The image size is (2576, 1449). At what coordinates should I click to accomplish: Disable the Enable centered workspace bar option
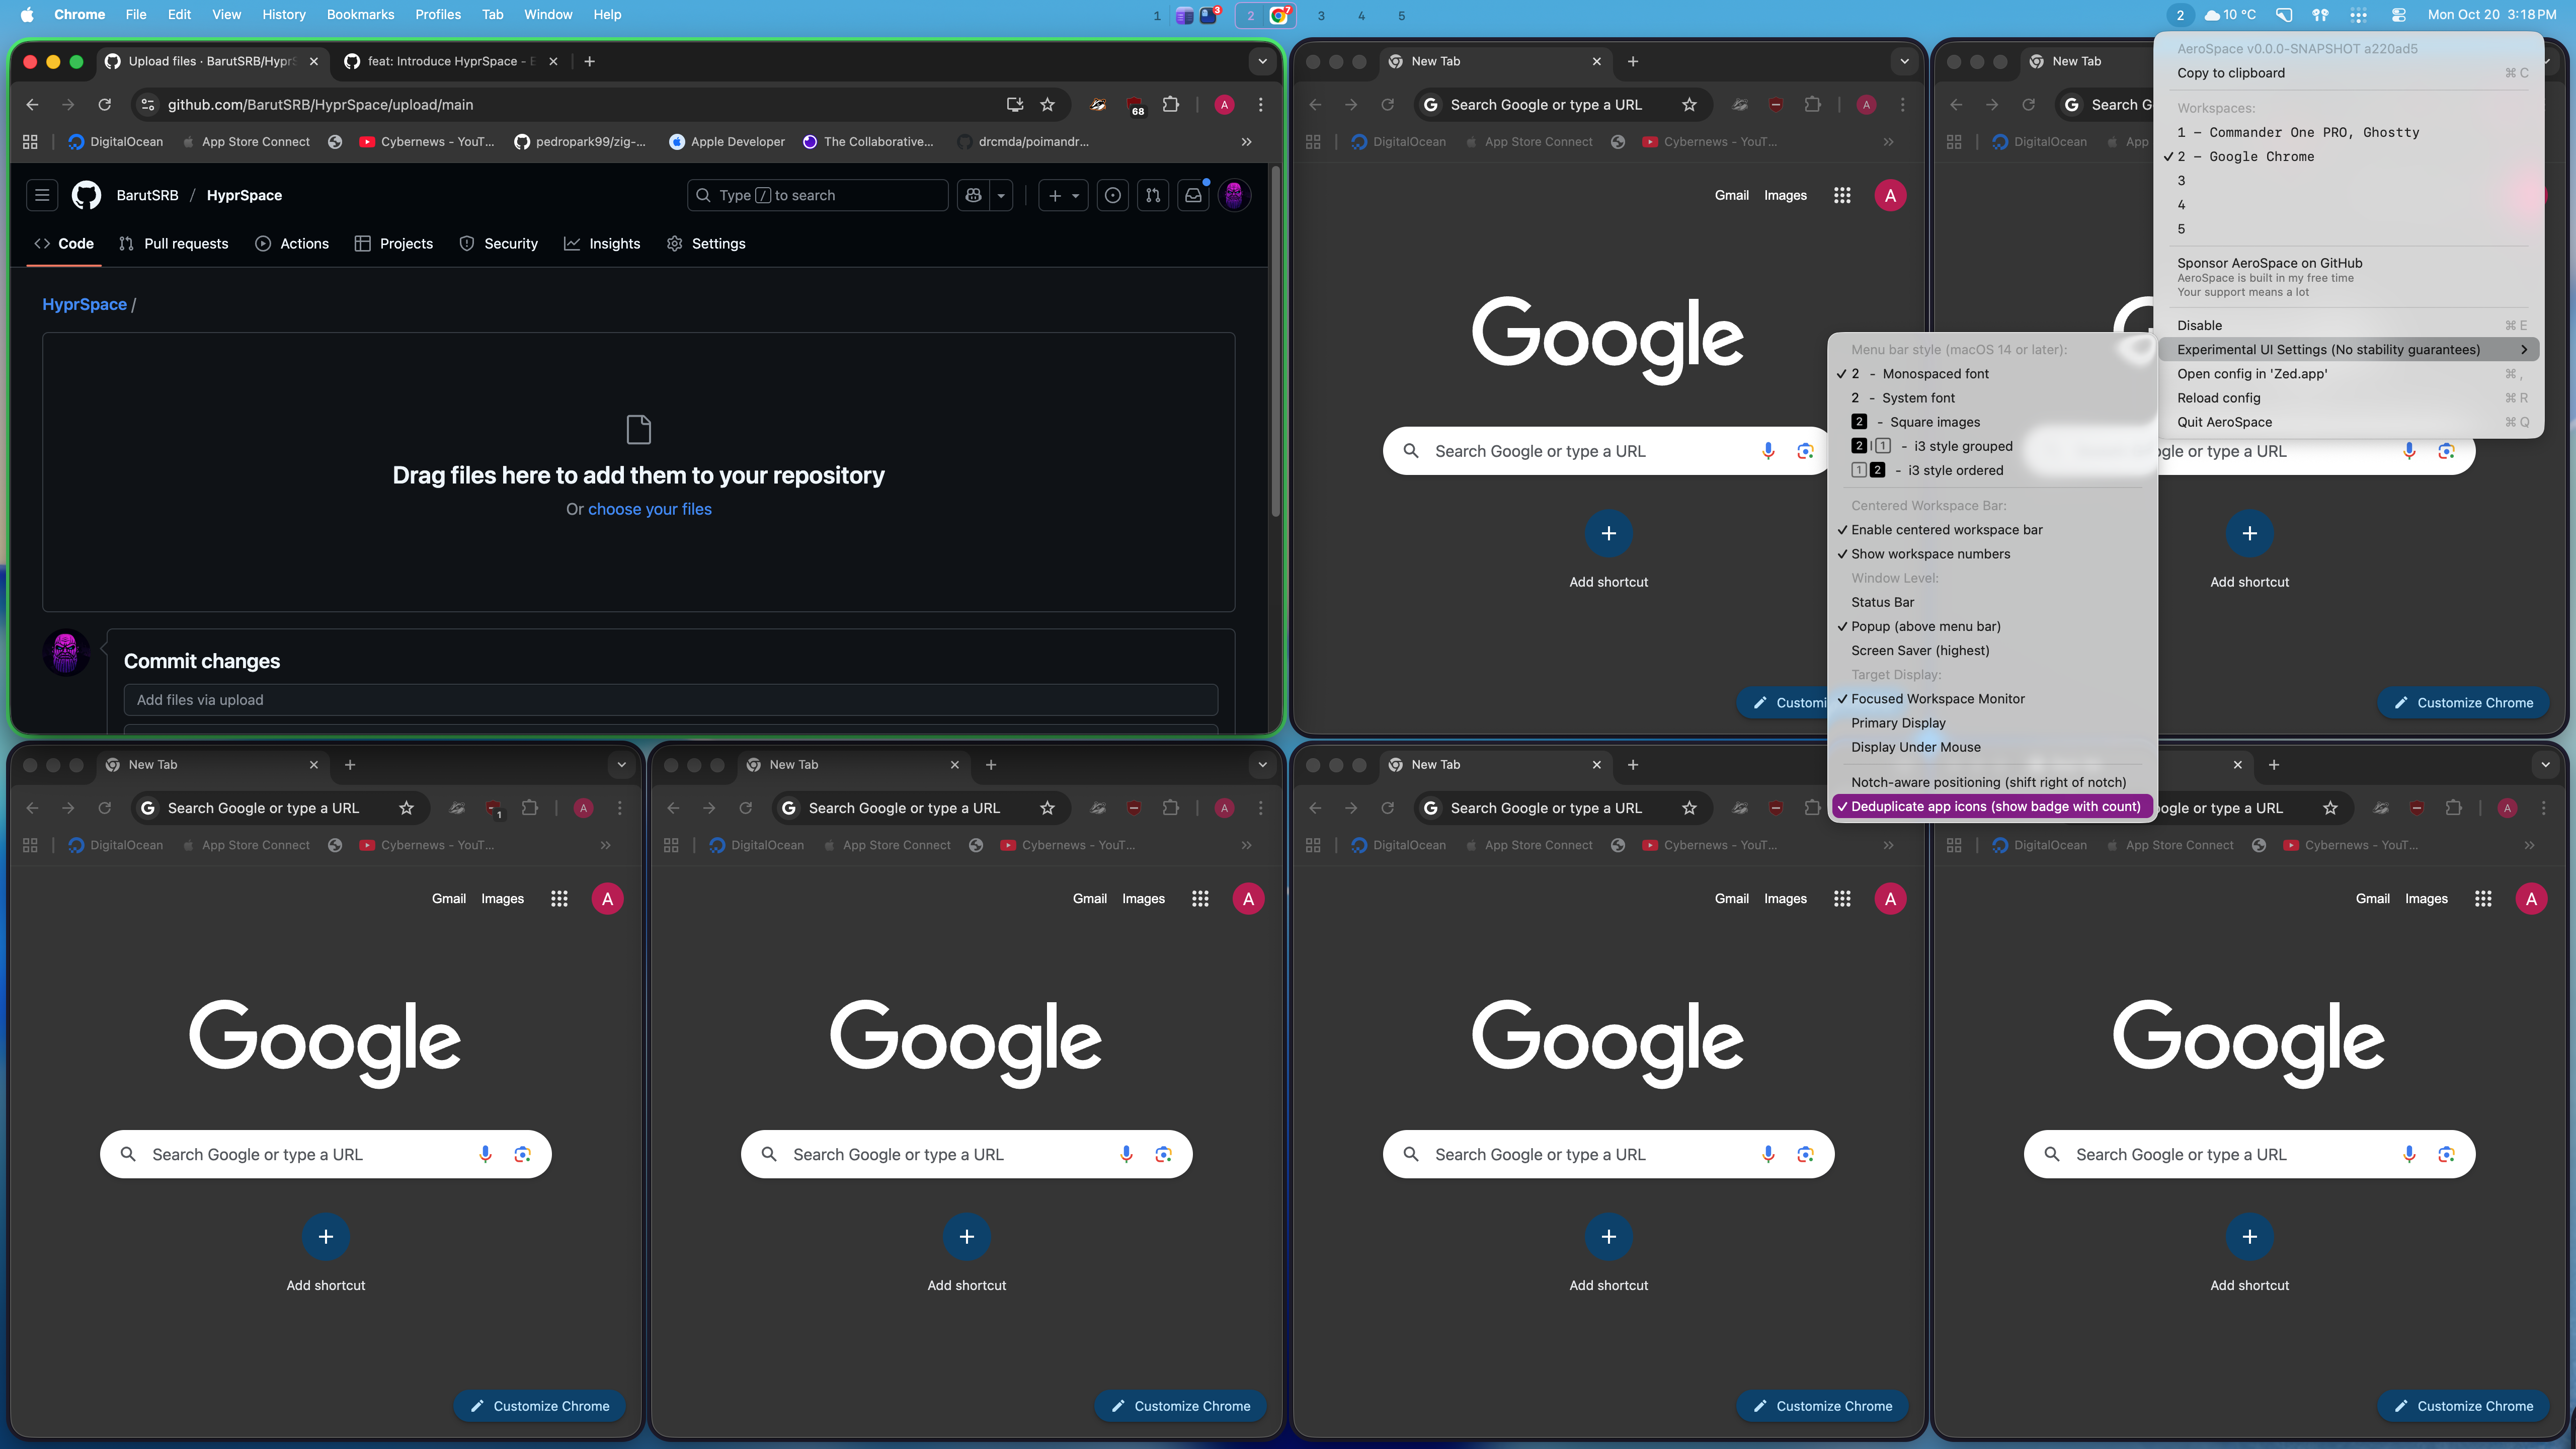tap(1946, 530)
